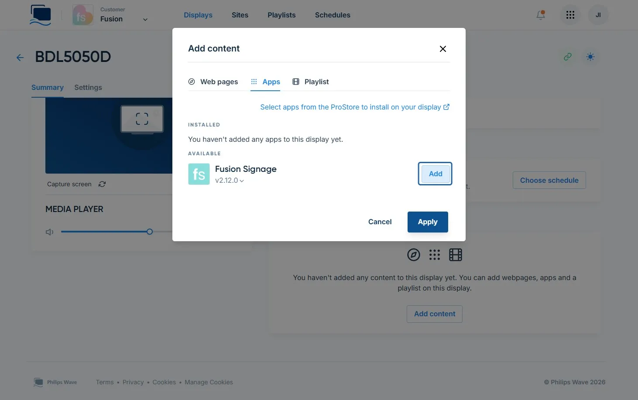Open the Schedules menu

click(333, 15)
